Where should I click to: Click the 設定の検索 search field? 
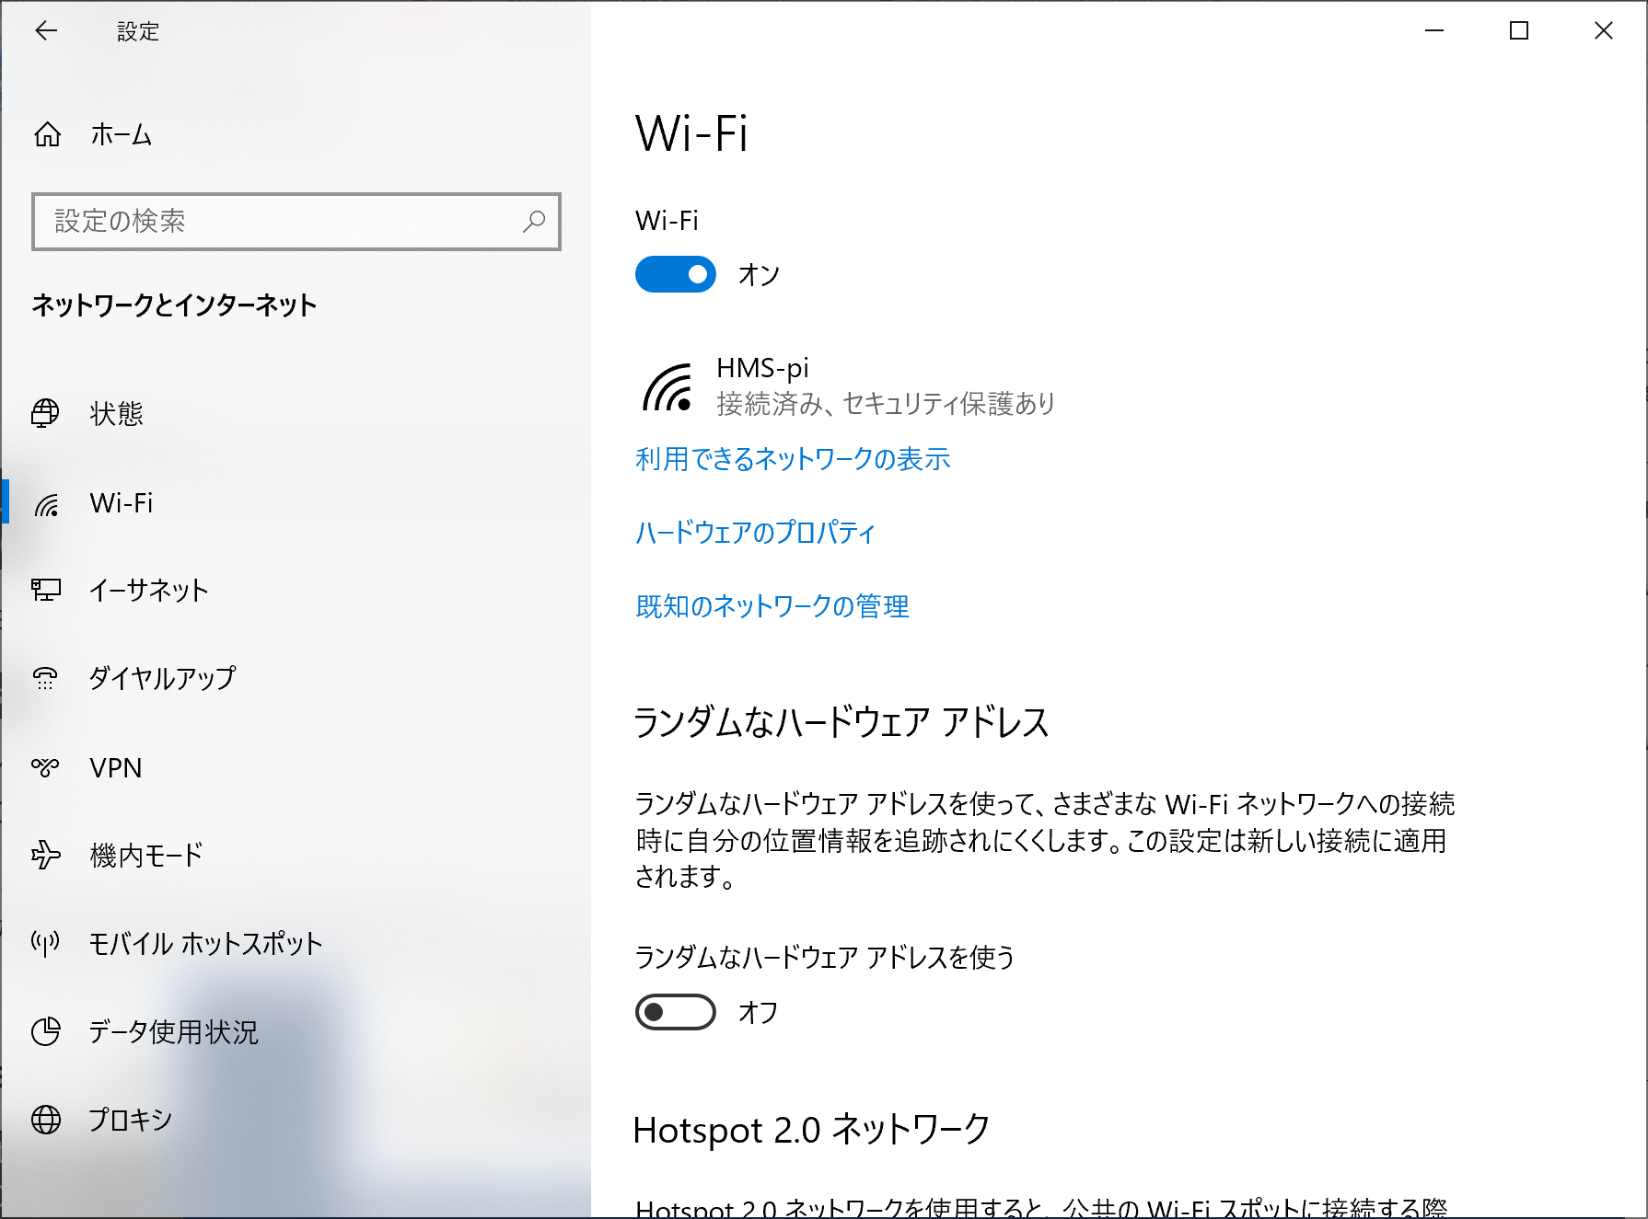[276, 221]
